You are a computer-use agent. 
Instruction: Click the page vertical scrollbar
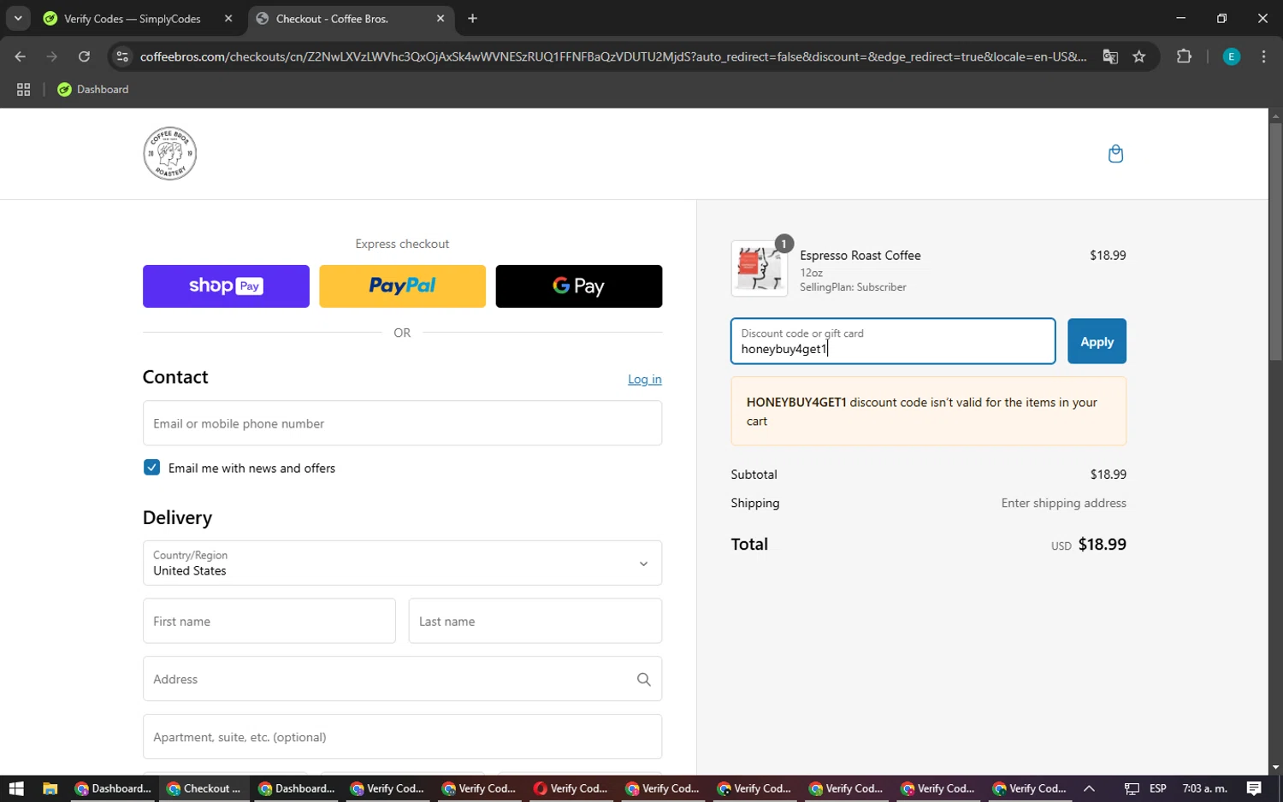point(1275,241)
